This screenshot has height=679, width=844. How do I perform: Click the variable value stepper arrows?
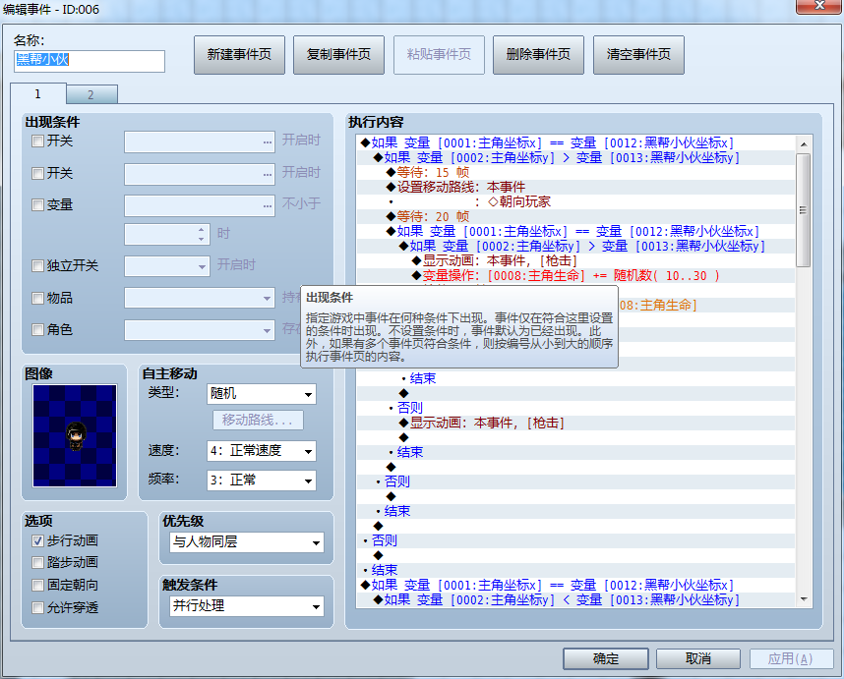(x=202, y=234)
